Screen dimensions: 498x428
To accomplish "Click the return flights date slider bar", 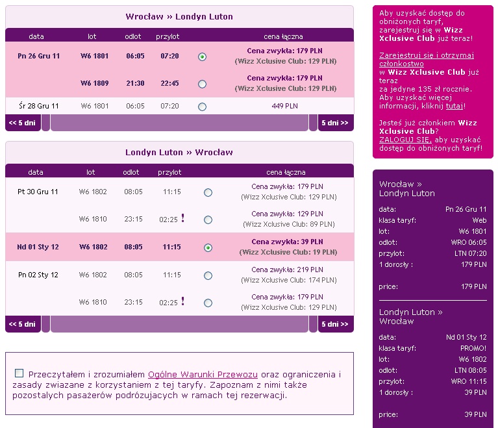I will click(179, 324).
